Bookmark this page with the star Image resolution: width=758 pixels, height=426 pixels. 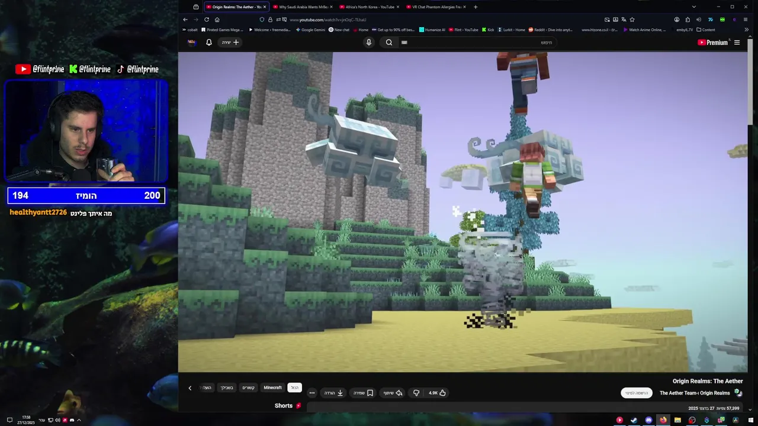coord(632,20)
